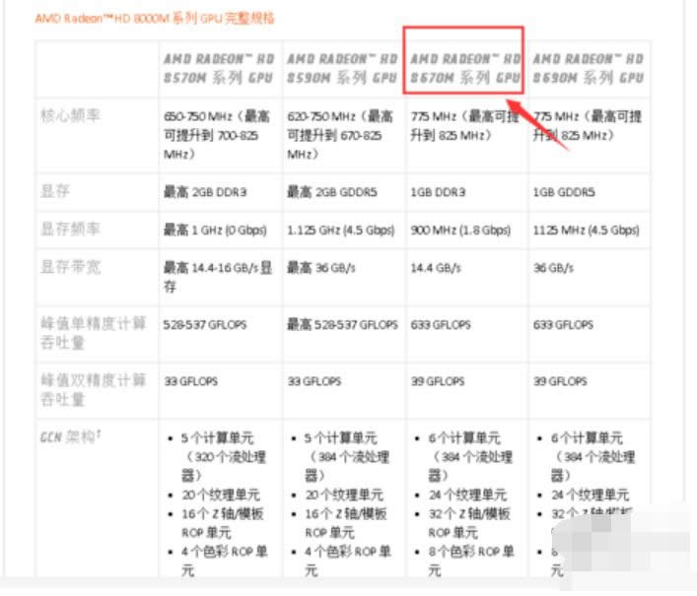Click 20个纹理单元 in the 8570M column

(x=221, y=495)
